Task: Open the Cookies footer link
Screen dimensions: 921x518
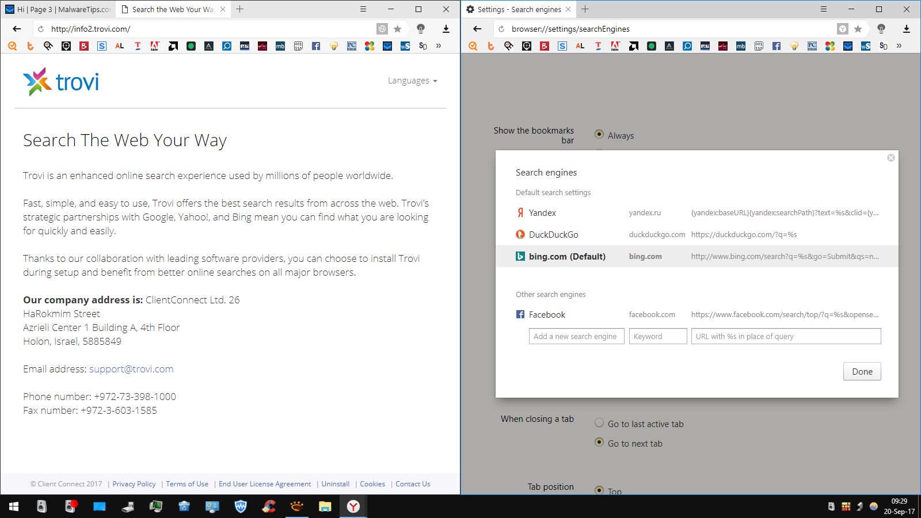Action: pos(372,484)
